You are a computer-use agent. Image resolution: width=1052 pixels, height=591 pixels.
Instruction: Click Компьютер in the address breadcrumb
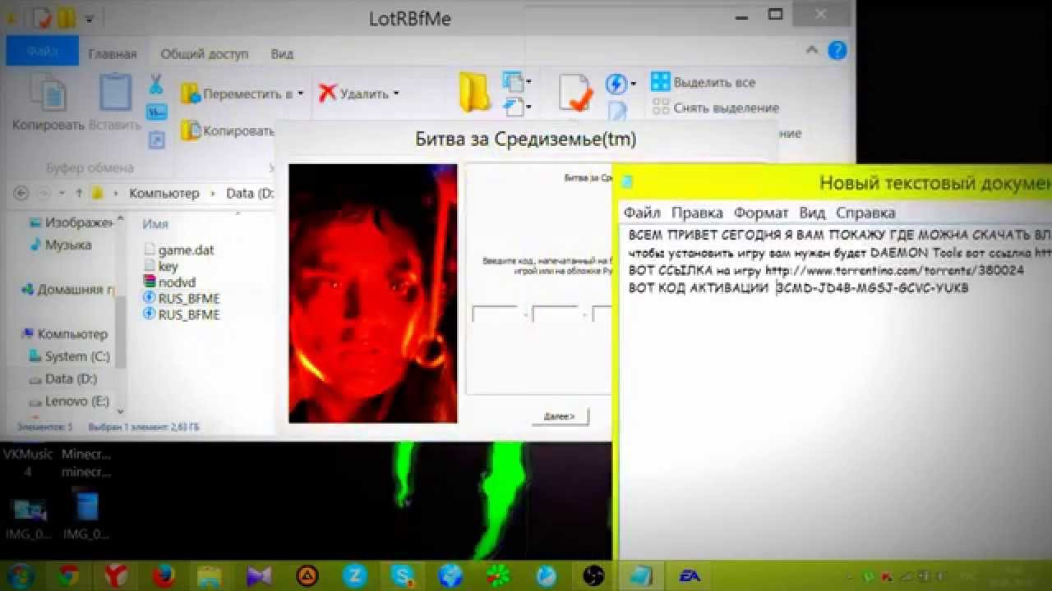click(164, 194)
